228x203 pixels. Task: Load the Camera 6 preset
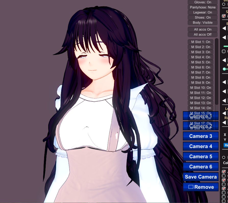200,167
